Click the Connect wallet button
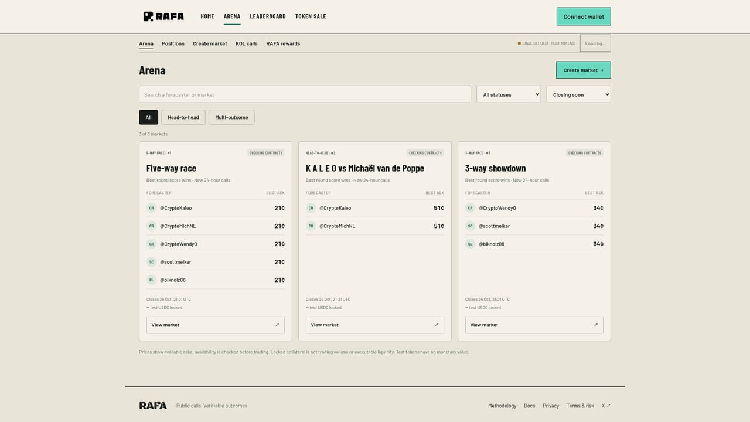The image size is (750, 422). click(584, 16)
